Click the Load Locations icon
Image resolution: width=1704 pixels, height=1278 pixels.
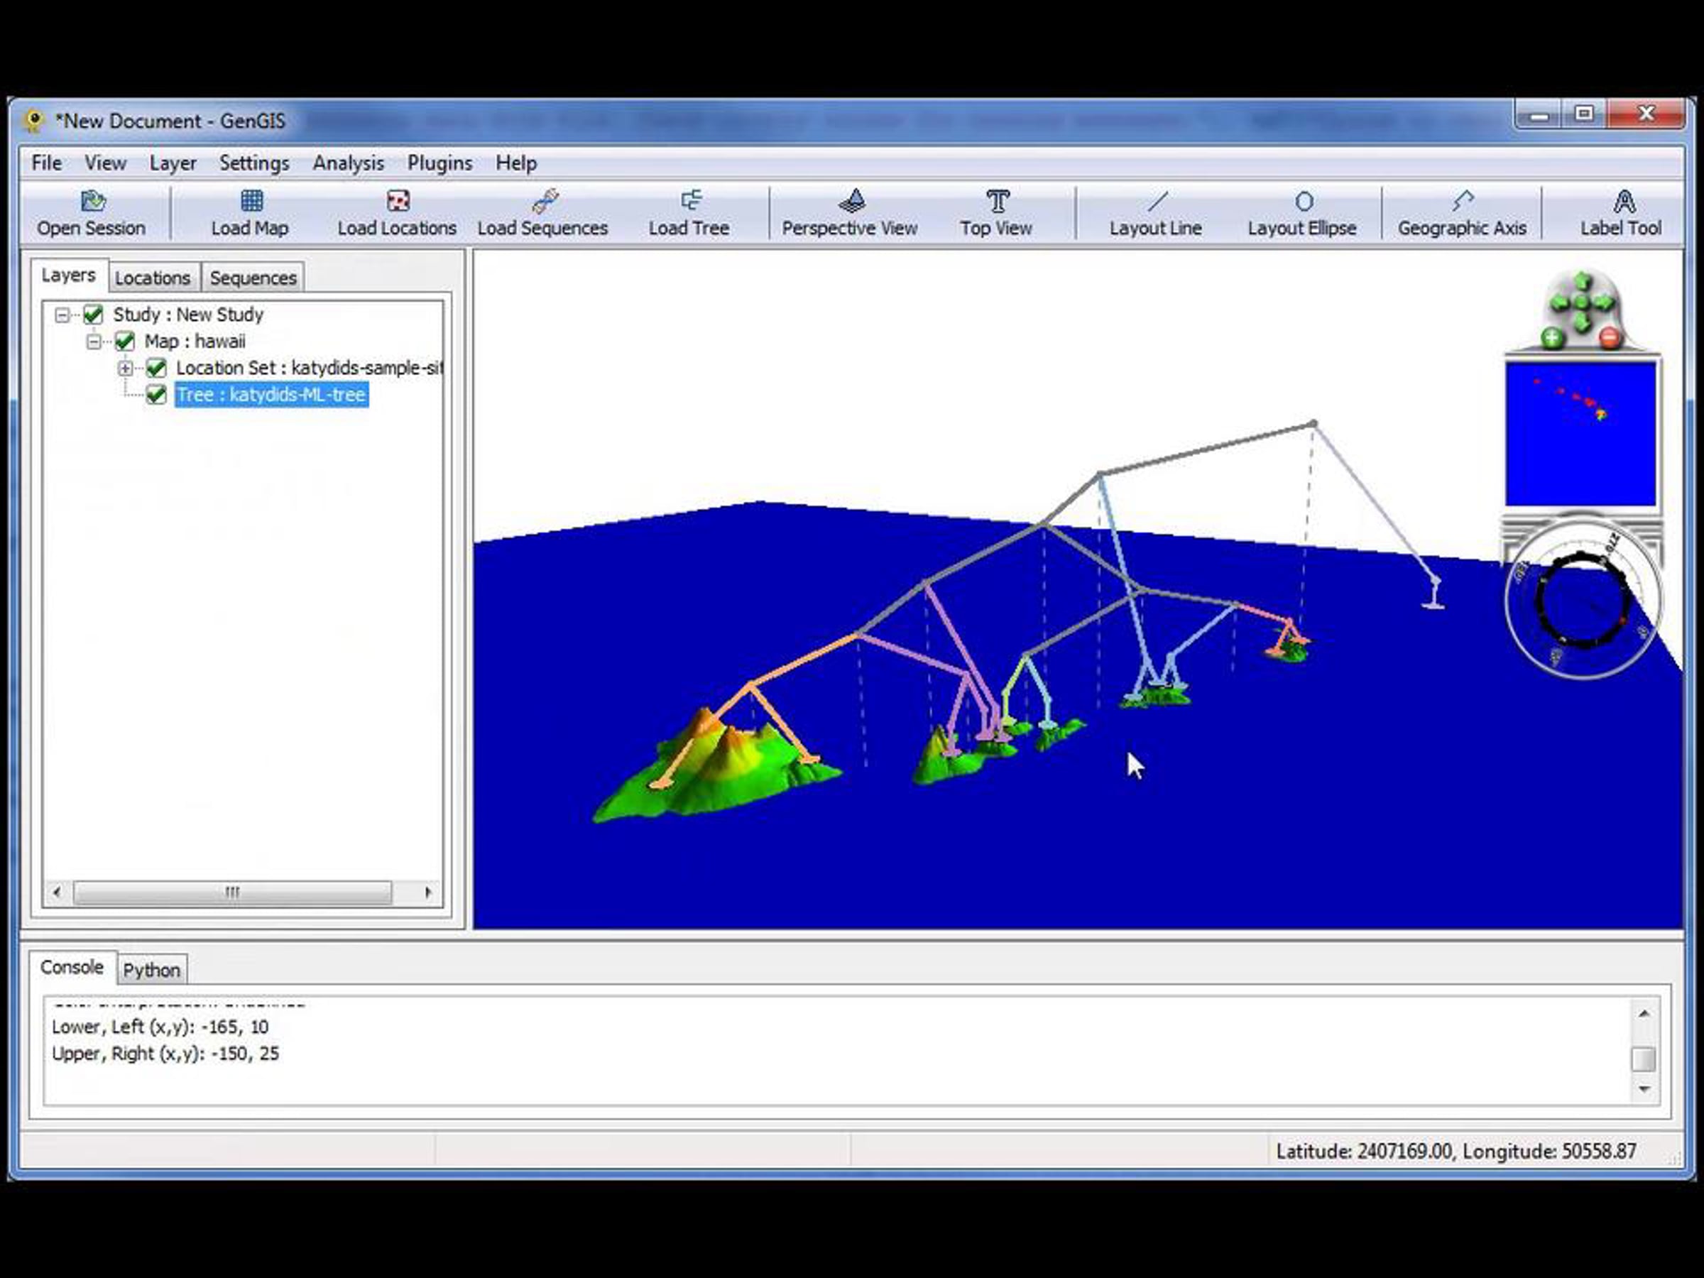398,201
